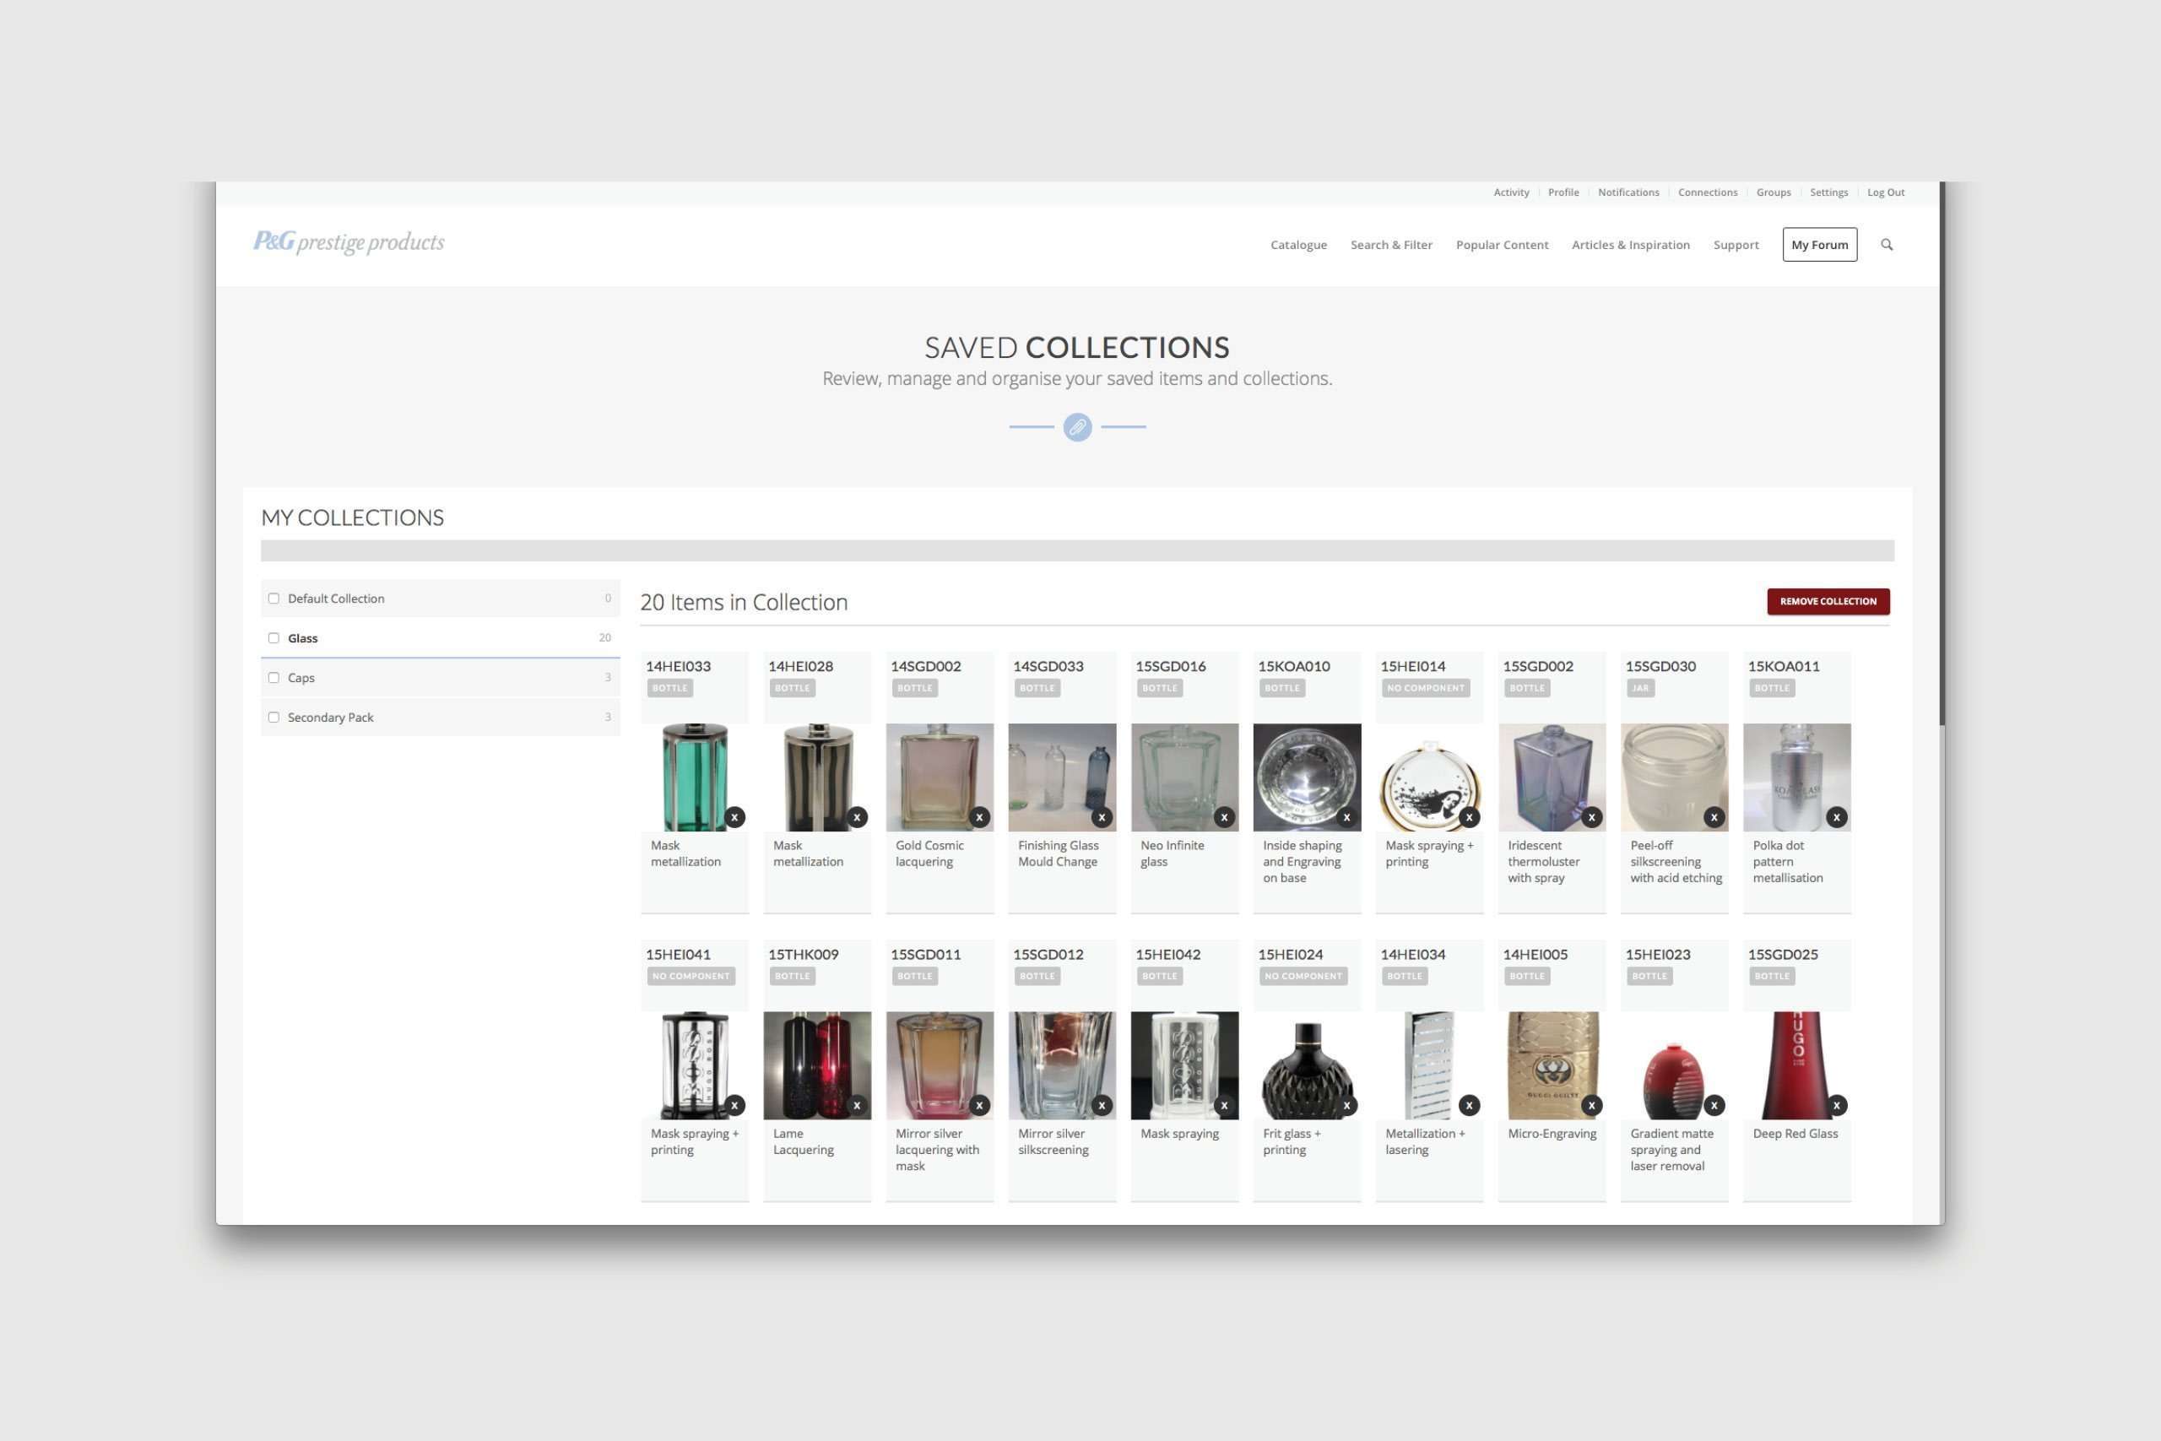Click the Remove Collection button
The width and height of the screenshot is (2161, 1441).
(1828, 601)
